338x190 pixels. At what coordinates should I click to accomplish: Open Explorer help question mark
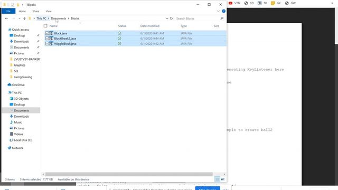224,11
